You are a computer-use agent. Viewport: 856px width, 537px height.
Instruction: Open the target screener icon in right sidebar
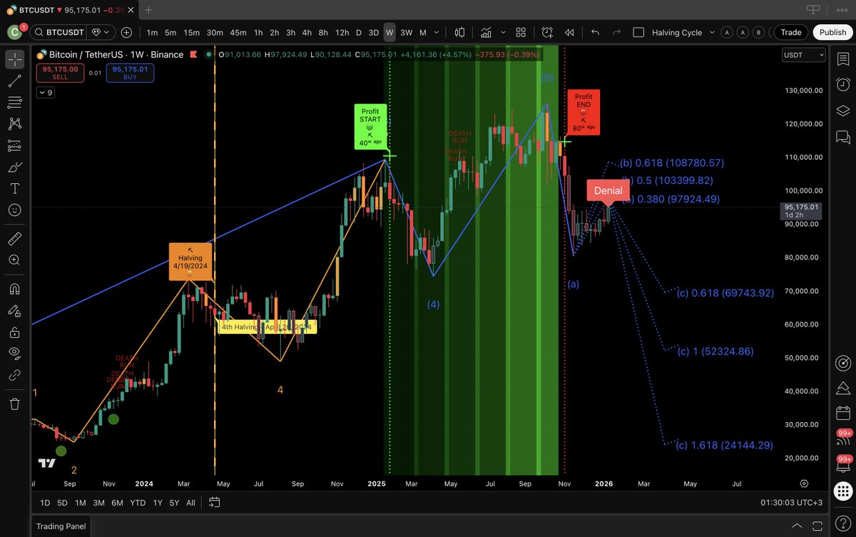coord(842,362)
